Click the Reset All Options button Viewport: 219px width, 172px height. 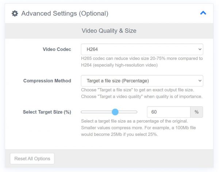coord(32,158)
